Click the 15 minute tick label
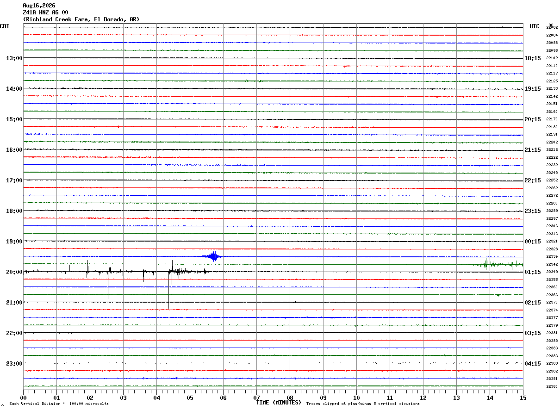Screen dimensions: 560x410 (x=523, y=398)
